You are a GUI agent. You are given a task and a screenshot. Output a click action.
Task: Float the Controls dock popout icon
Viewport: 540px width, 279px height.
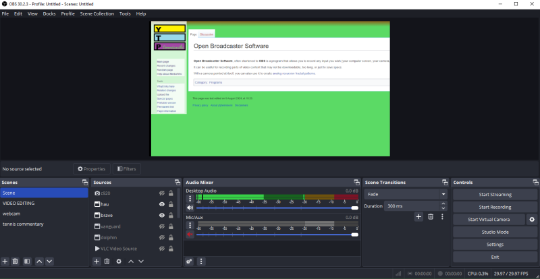coord(536,183)
